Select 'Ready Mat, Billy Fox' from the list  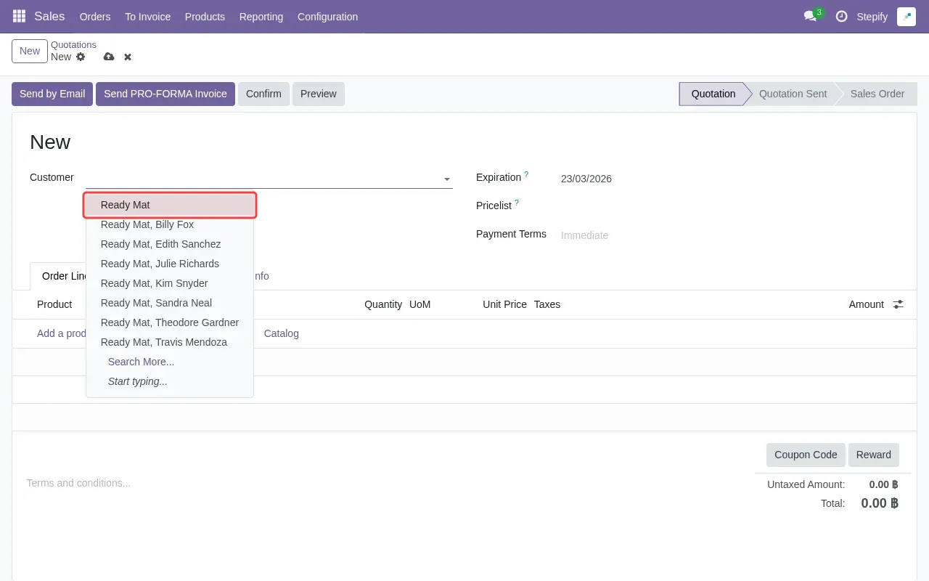pos(147,224)
